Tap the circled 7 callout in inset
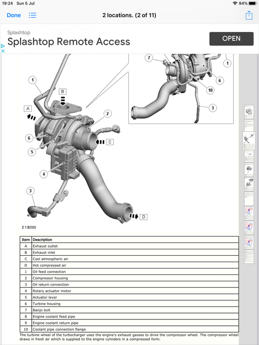This screenshot has width=259, height=345. click(x=149, y=58)
